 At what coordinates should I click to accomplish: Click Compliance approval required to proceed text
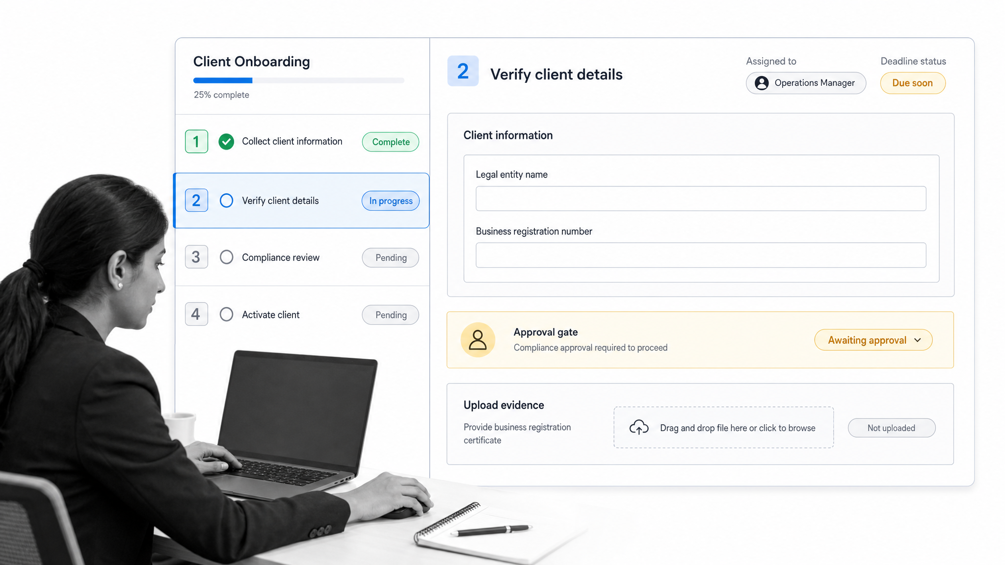coord(590,348)
